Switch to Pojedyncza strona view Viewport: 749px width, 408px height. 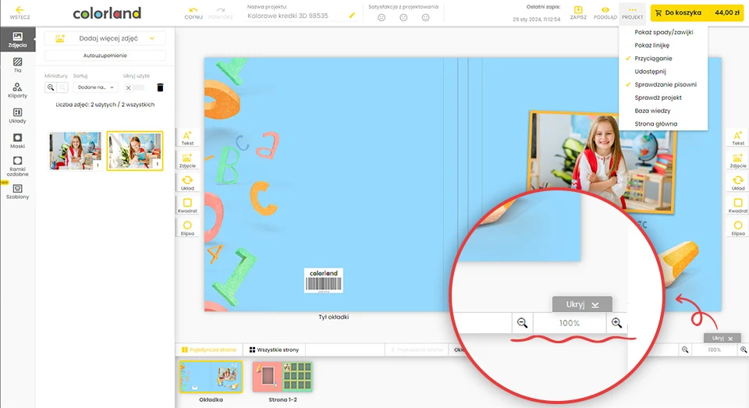click(209, 349)
